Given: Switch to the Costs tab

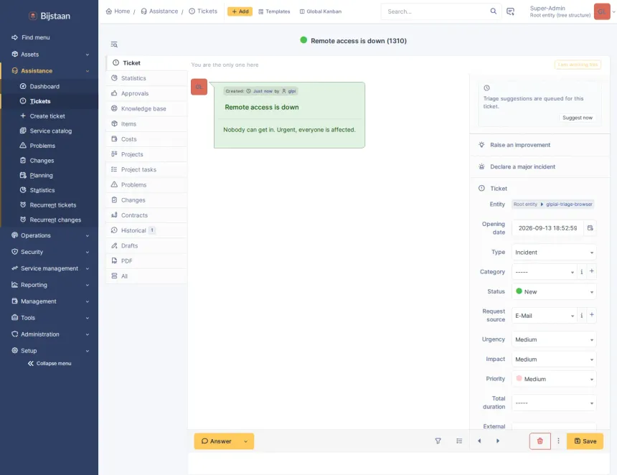Looking at the screenshot, I should point(146,139).
